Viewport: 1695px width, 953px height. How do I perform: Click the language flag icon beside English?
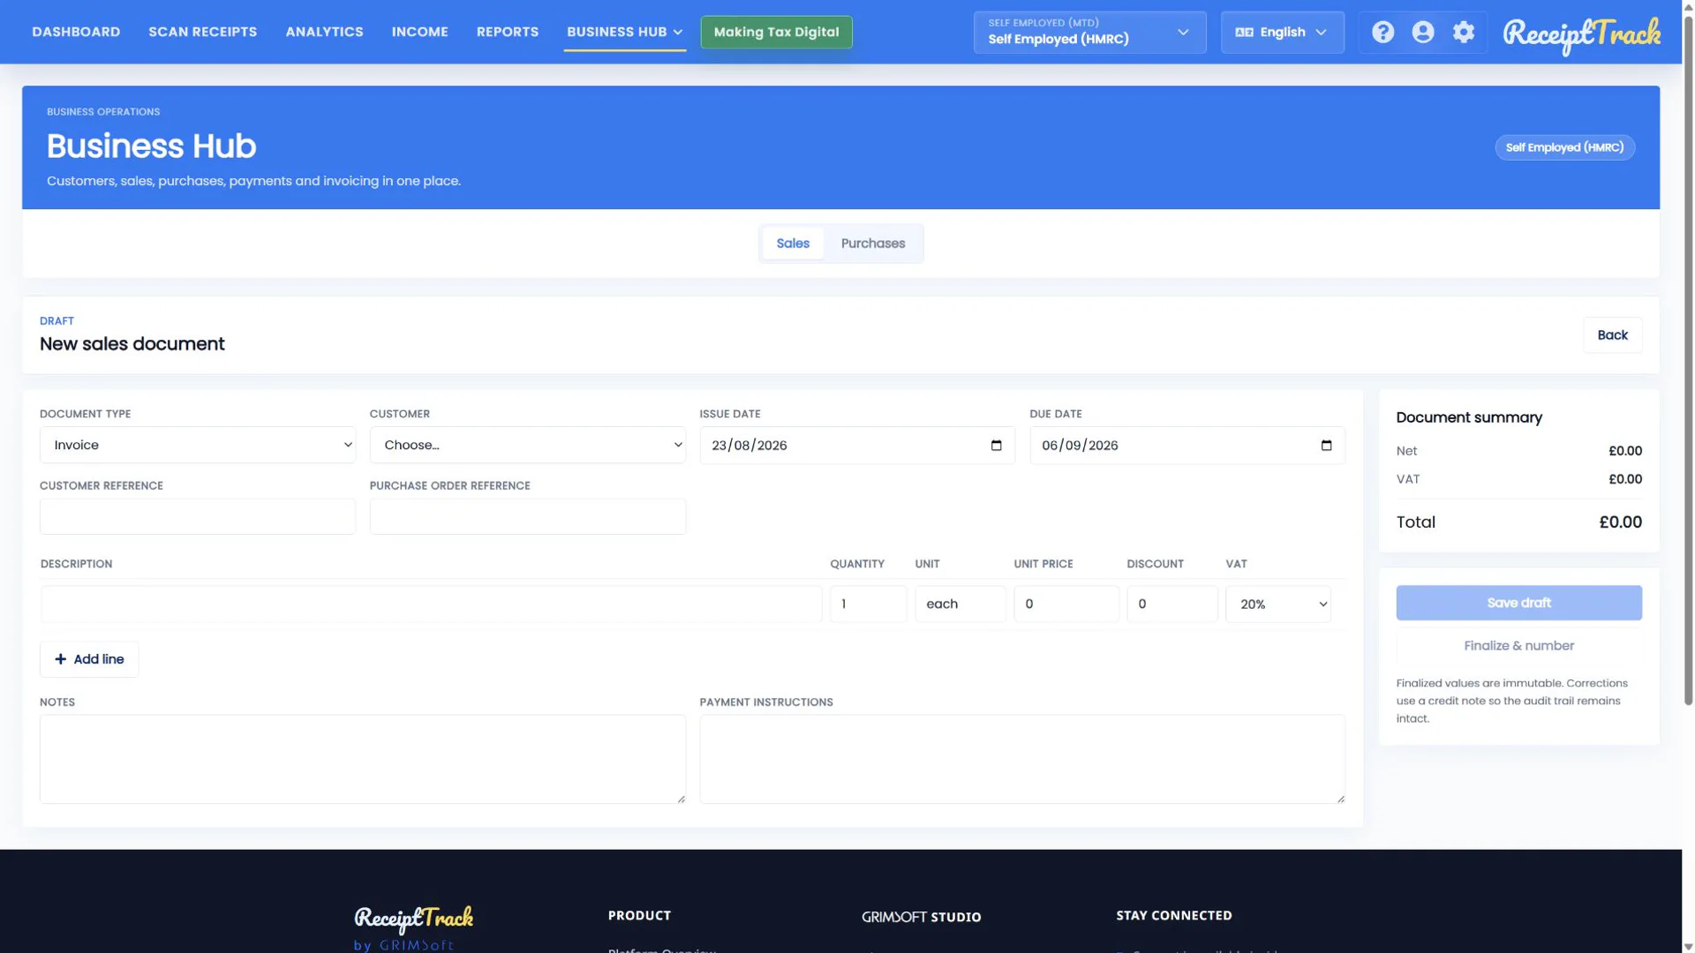click(x=1244, y=32)
